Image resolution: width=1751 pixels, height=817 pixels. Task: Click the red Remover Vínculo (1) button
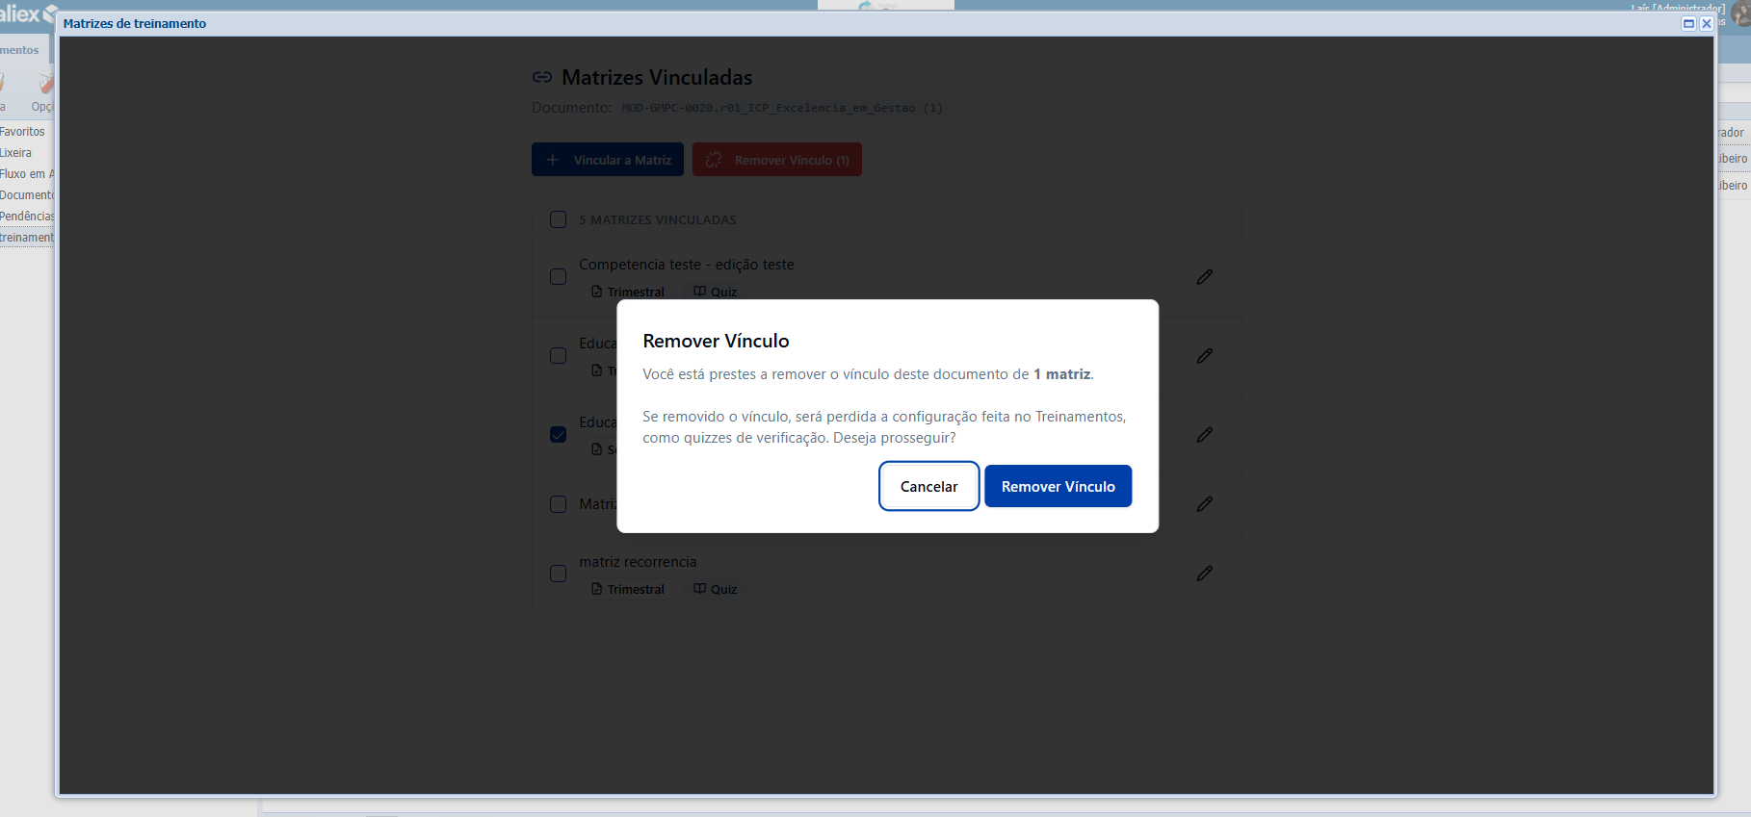click(777, 160)
